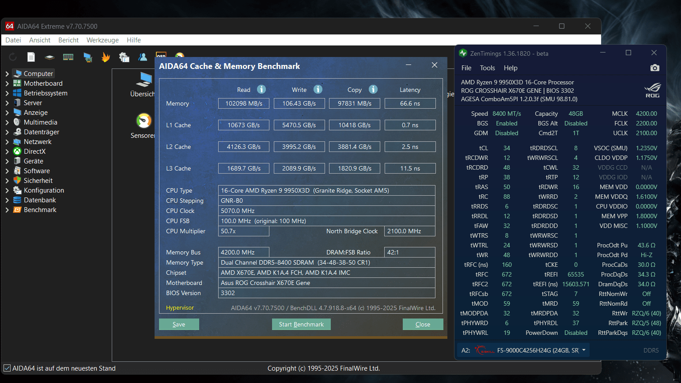Click the L3 Cache Write value field

299,168
